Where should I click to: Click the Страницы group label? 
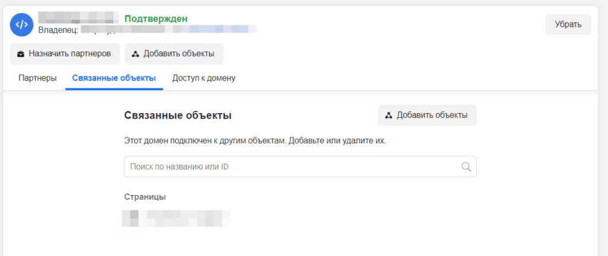coord(145,197)
